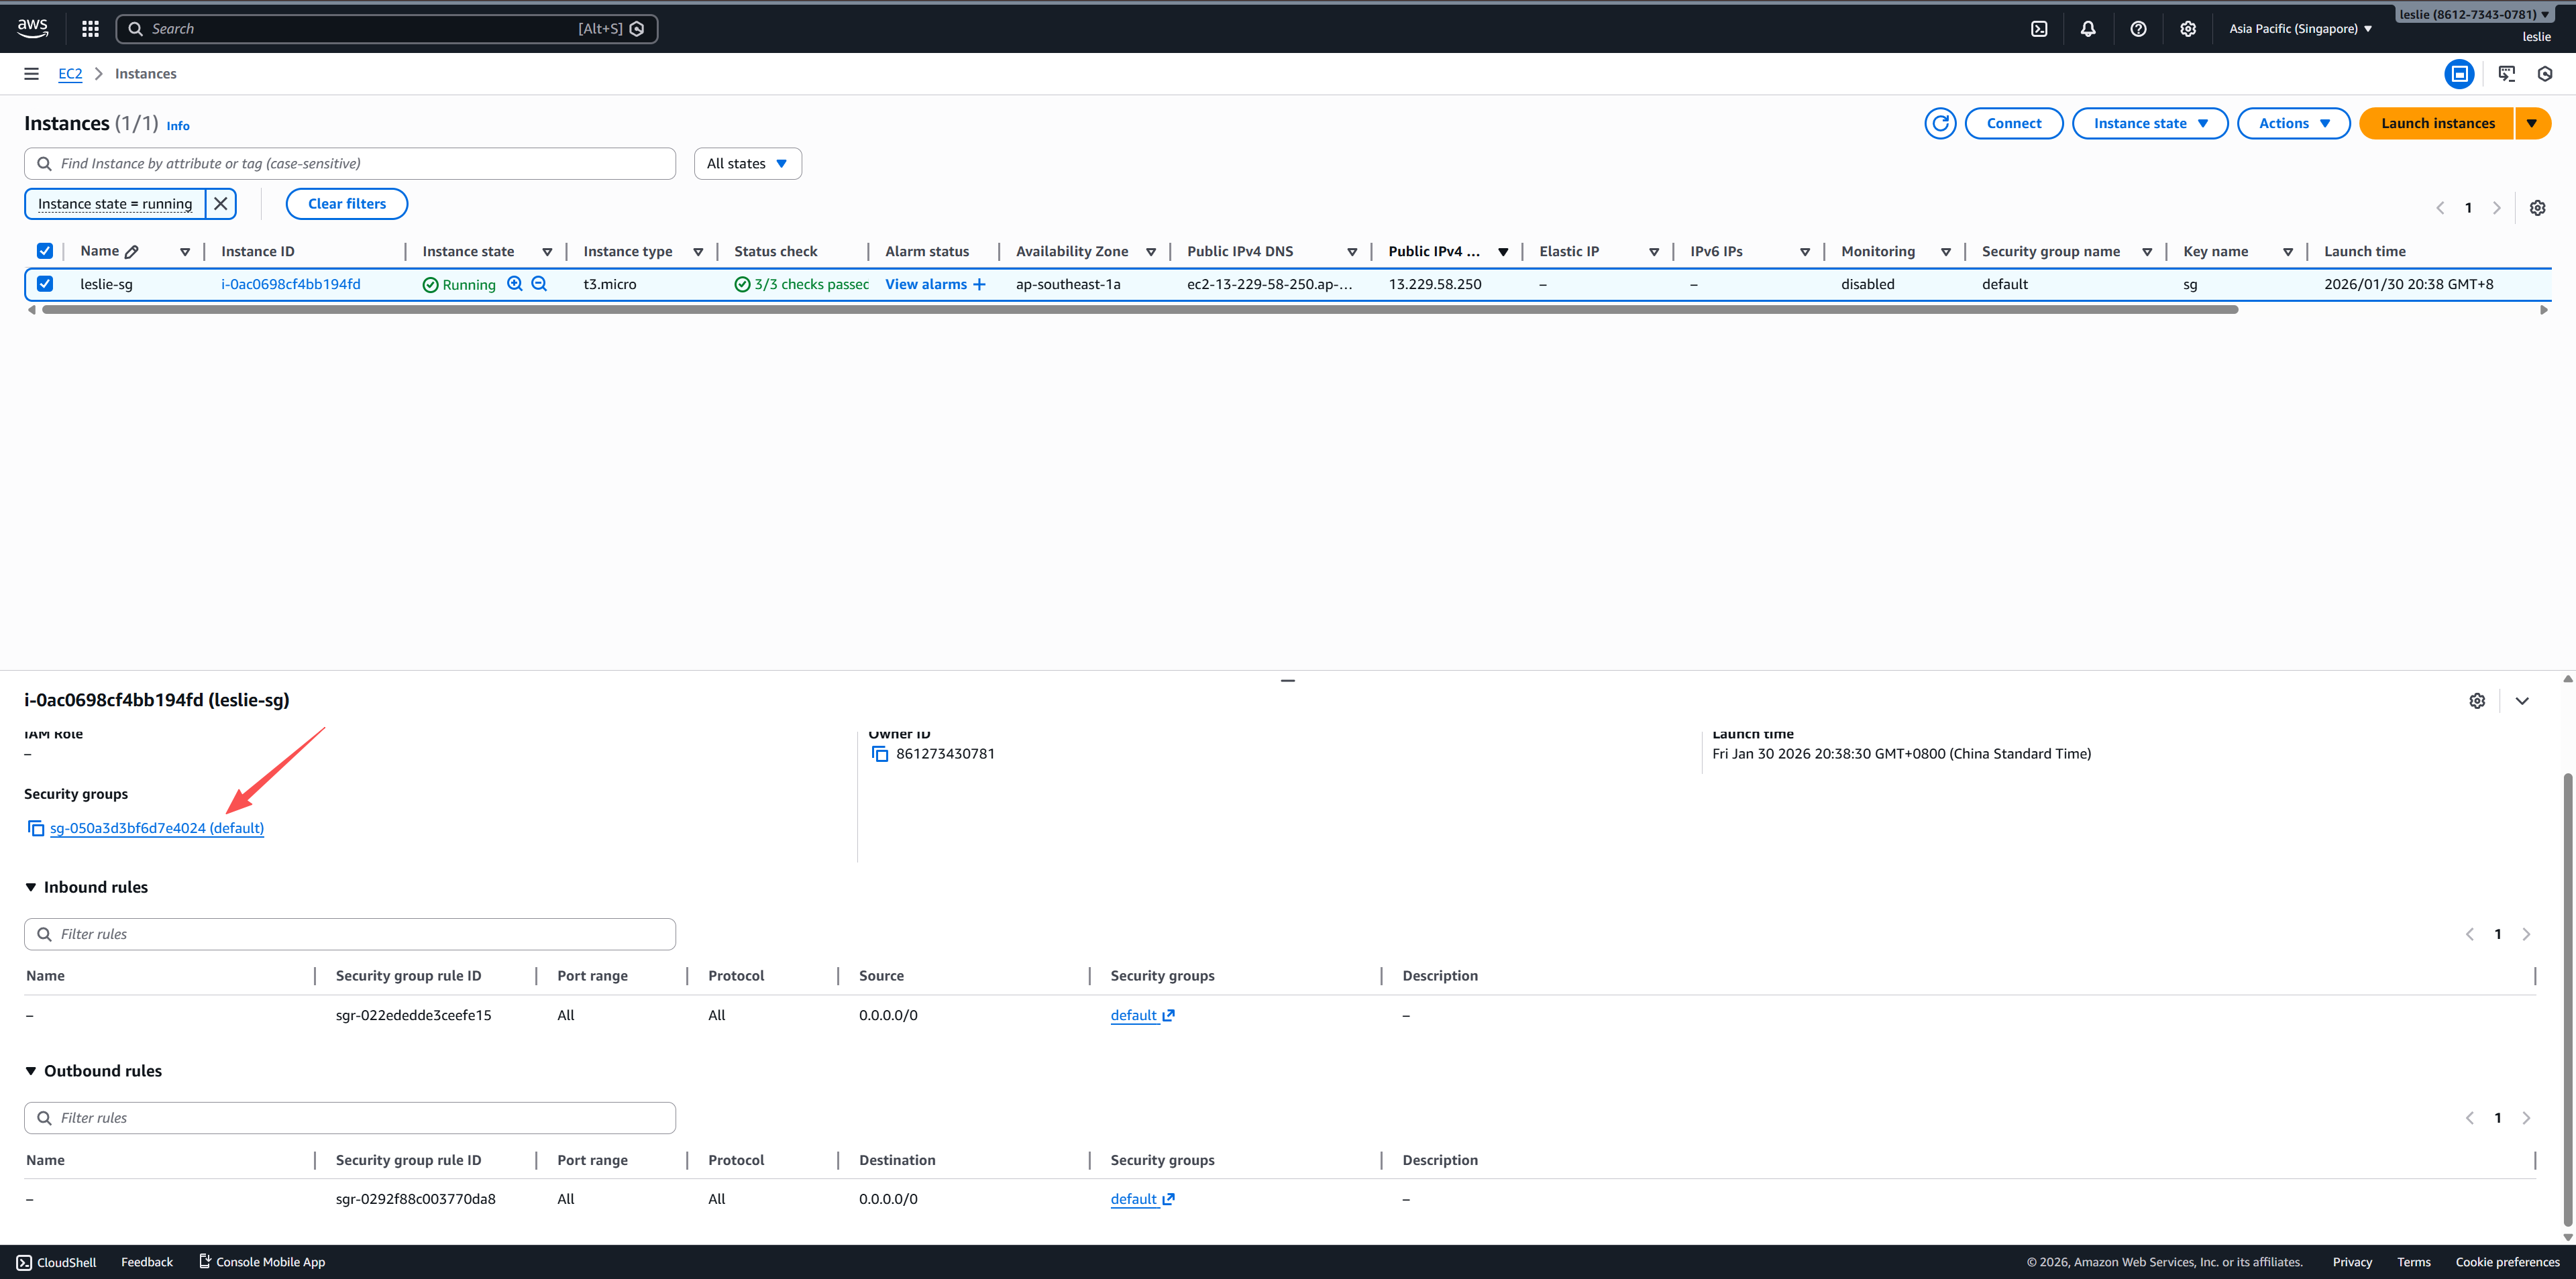Viewport: 2576px width, 1279px height.
Task: Edit name pencil icon in Name column
Action: pos(132,252)
